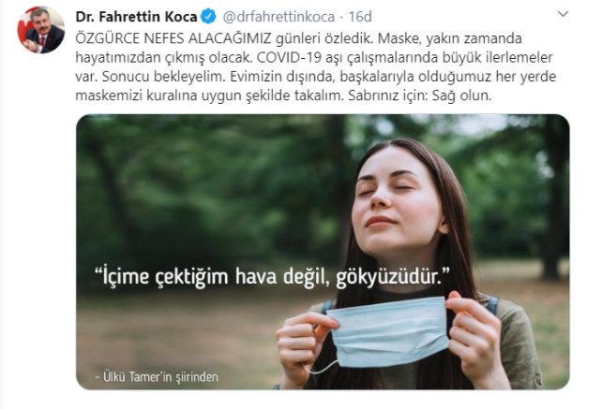Open the Dr. Fahrettin Koca display name link
The height and width of the screenshot is (409, 602).
click(x=136, y=17)
